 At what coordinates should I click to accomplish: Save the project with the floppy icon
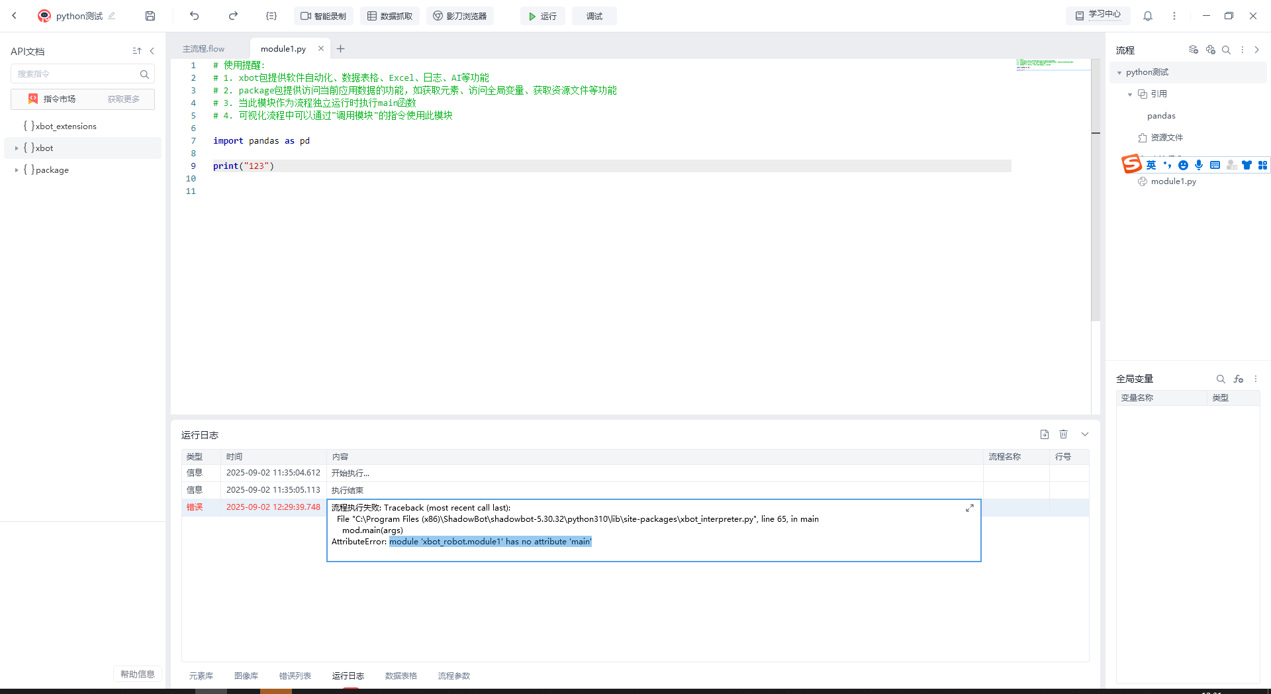[x=150, y=16]
